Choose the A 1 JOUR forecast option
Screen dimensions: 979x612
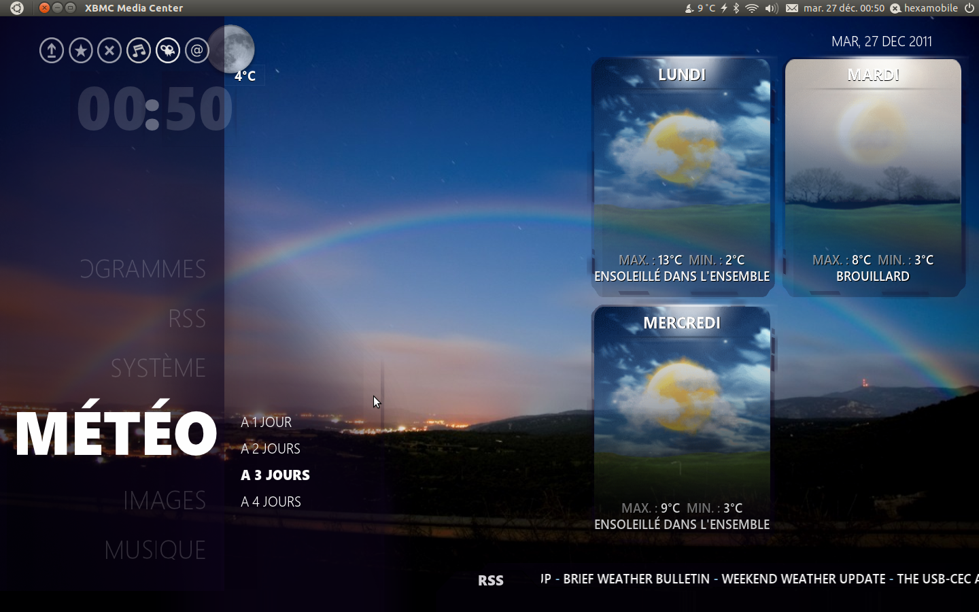point(267,422)
